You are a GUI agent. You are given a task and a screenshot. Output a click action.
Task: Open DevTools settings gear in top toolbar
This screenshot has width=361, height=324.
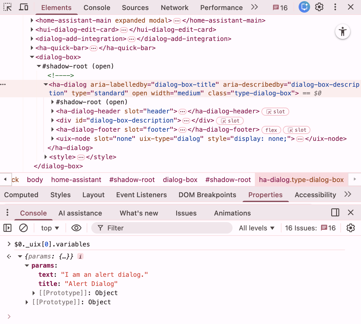tap(319, 7)
